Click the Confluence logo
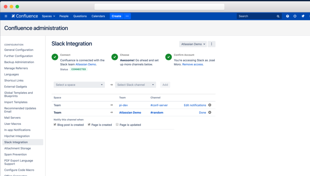This screenshot has width=310, height=176. (x=25, y=16)
